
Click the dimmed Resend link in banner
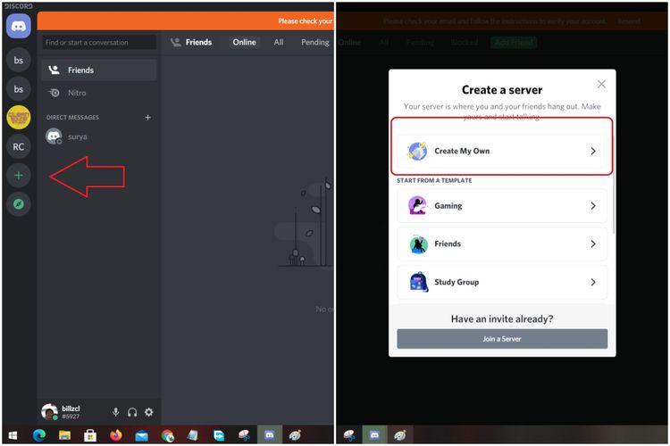[629, 21]
